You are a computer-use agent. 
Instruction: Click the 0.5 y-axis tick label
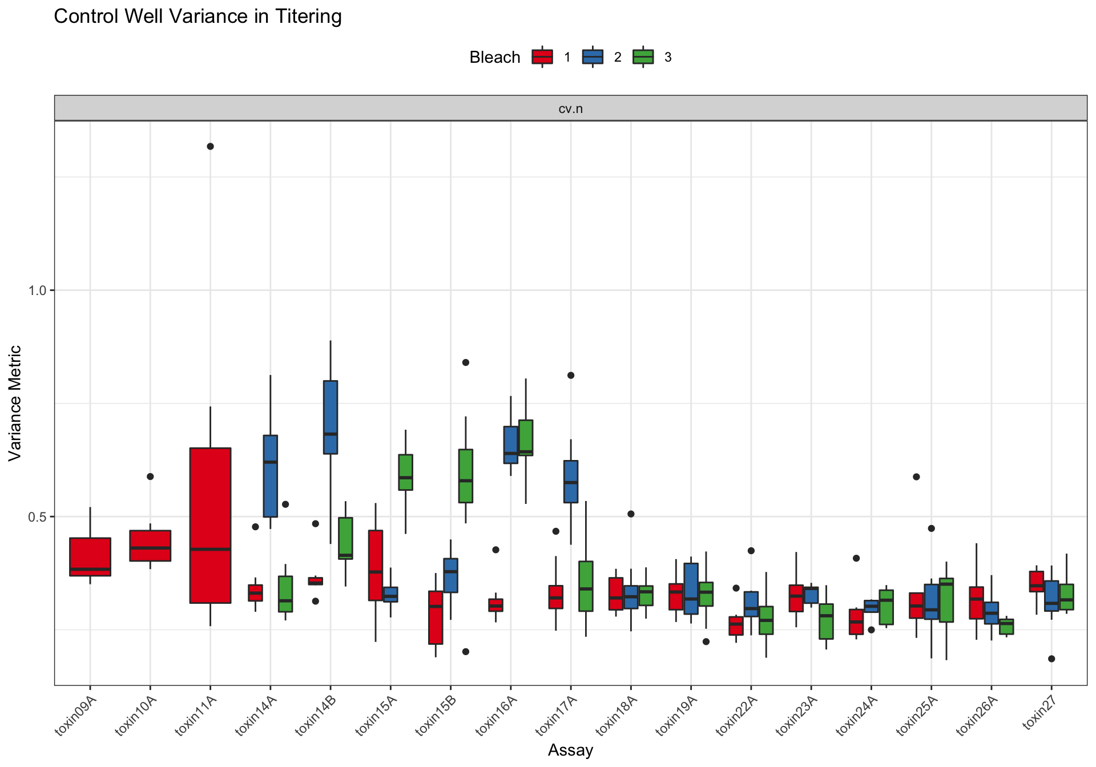(37, 516)
